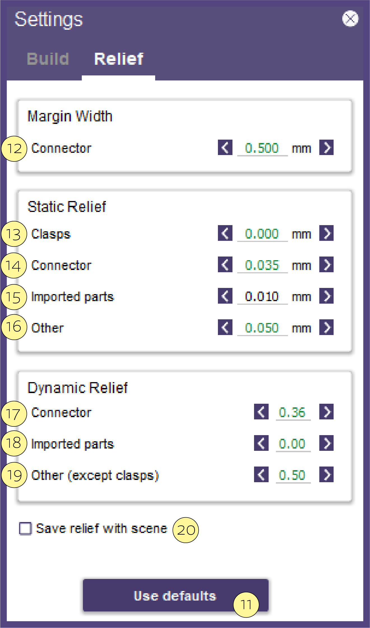This screenshot has height=628, width=370.
Task: Increase Dynamic Relief Connector value
Action: pyautogui.click(x=326, y=412)
